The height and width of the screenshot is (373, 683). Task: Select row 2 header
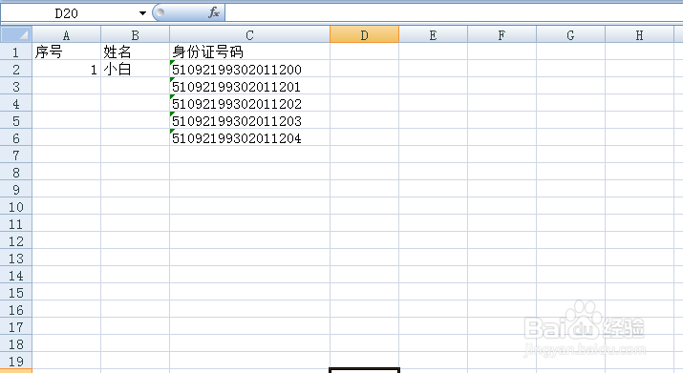tap(16, 70)
